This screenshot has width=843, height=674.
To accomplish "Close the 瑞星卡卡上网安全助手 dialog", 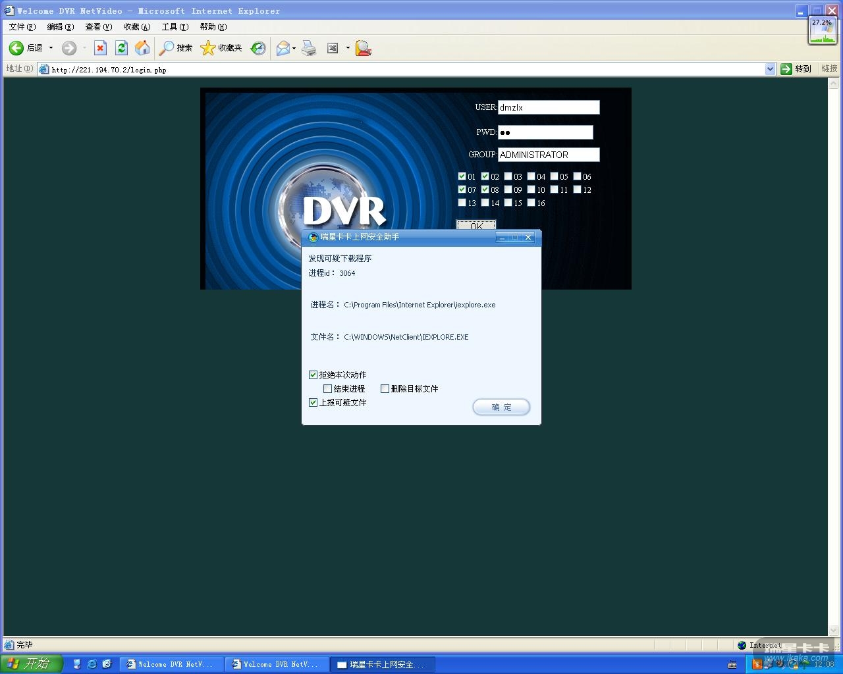I will click(528, 238).
